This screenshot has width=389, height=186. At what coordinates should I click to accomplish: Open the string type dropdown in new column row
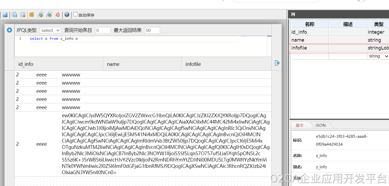378,56
